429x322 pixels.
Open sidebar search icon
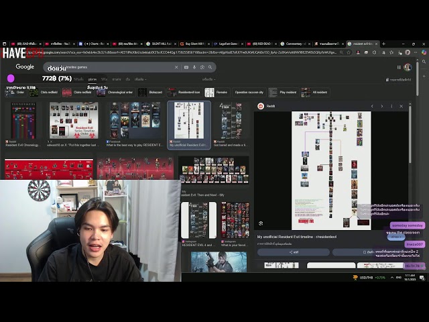click(424, 62)
